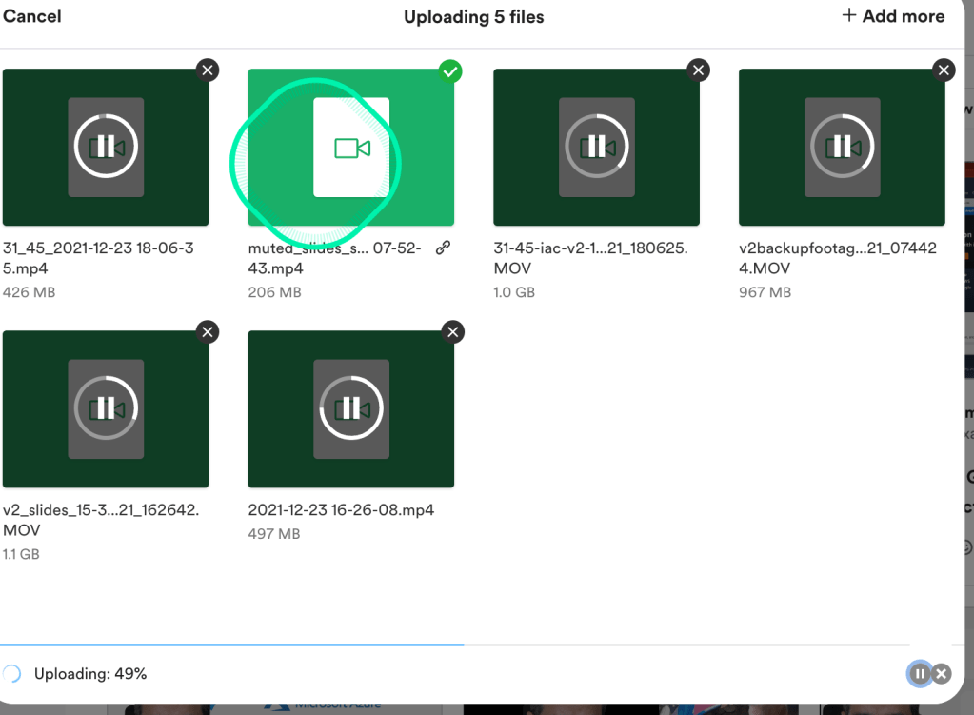Click the 967 MB size label
The image size is (974, 715).
click(765, 292)
